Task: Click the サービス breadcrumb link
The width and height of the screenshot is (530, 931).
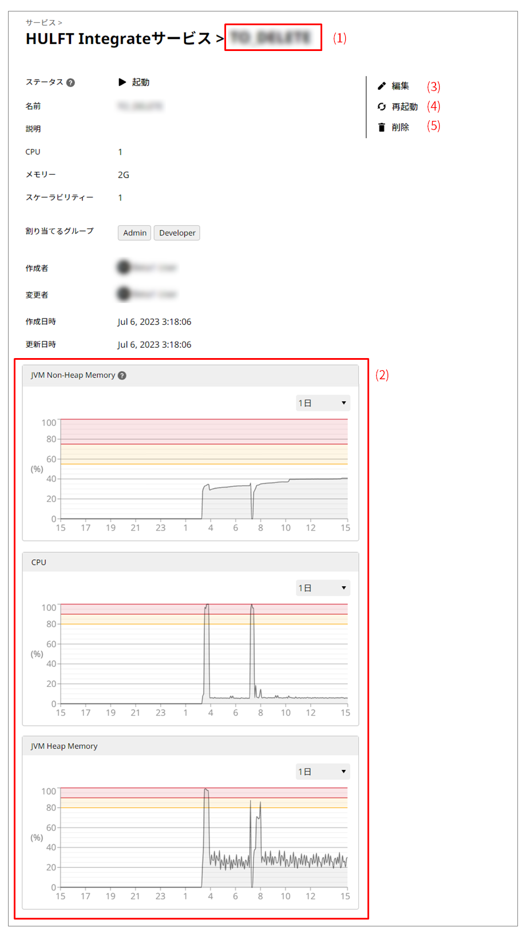Action: click(40, 22)
